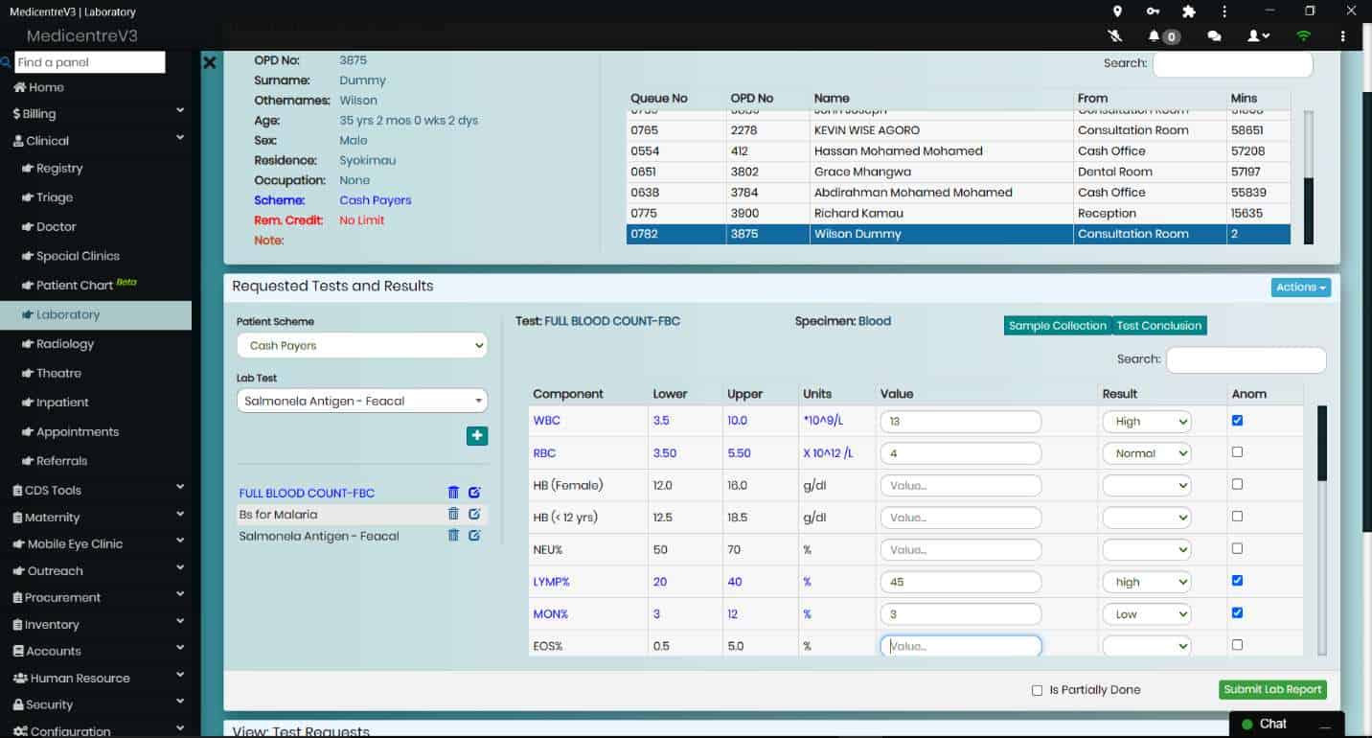Click the green wifi status icon
1372x738 pixels.
[x=1303, y=35]
